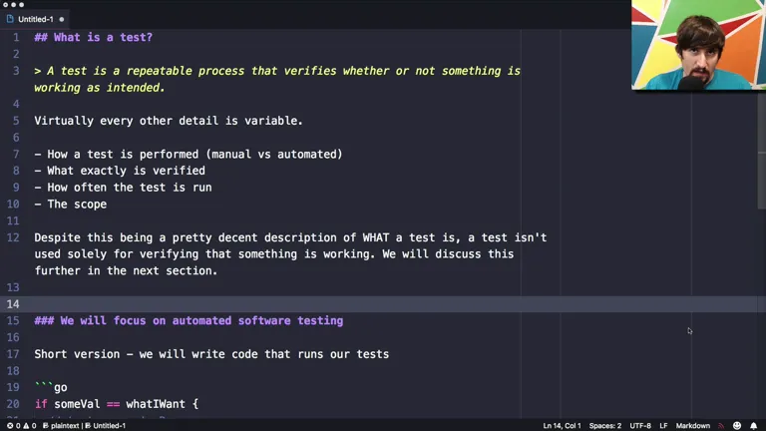Click line number 1 in the gutter
Viewport: 766px width, 431px height.
(x=16, y=37)
